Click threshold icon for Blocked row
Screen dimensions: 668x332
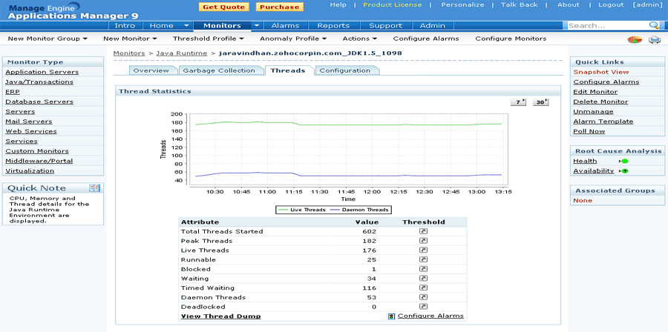423,269
